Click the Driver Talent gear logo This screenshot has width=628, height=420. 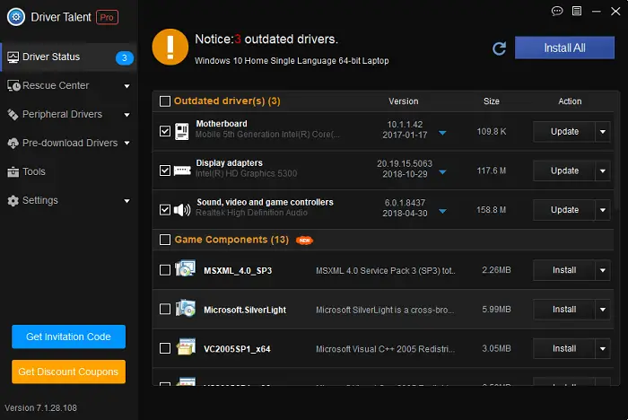[x=16, y=17]
